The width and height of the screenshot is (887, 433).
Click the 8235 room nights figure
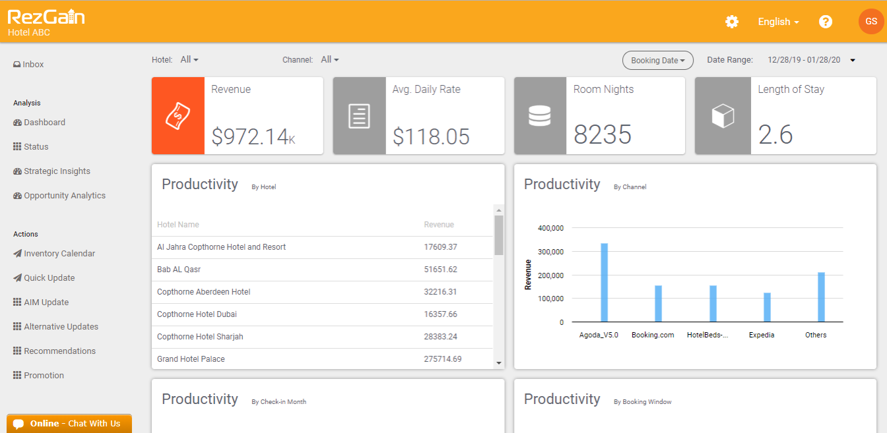603,135
